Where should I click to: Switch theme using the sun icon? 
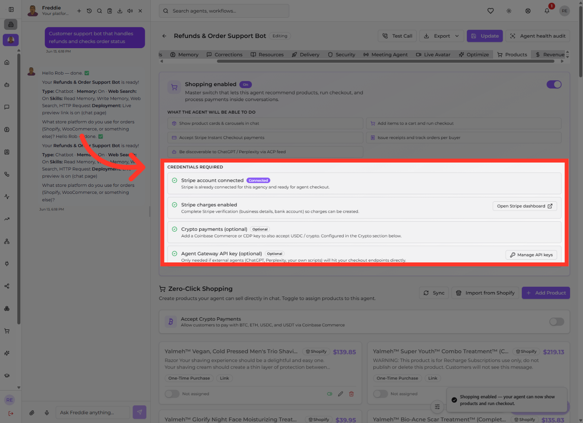pyautogui.click(x=509, y=11)
